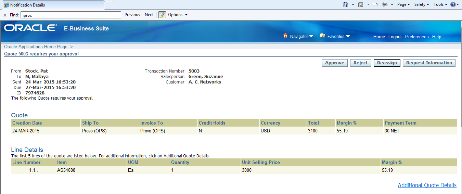
Task: Open the Page menu
Action: coord(403,4)
